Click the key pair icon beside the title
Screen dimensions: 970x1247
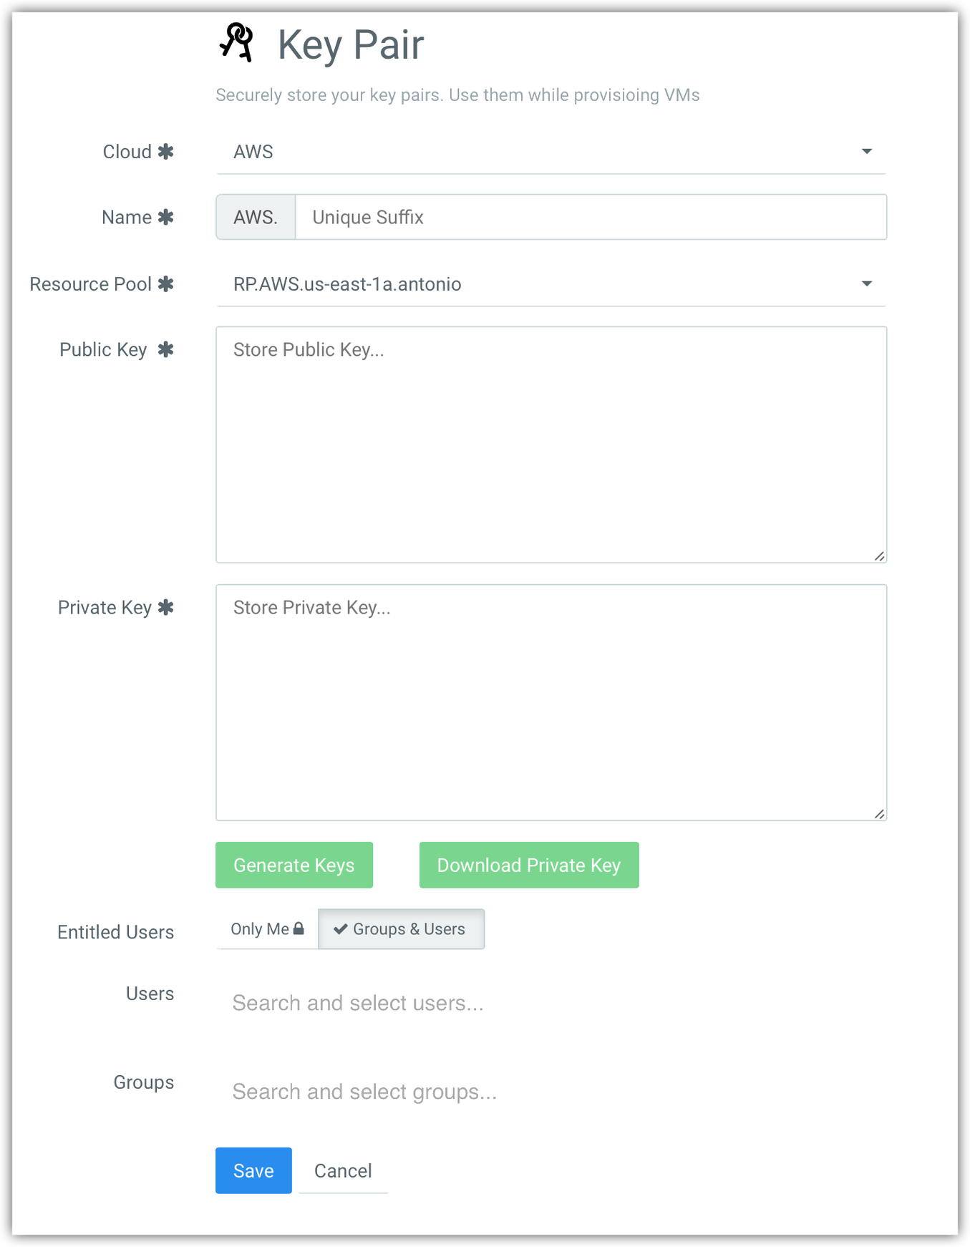237,42
